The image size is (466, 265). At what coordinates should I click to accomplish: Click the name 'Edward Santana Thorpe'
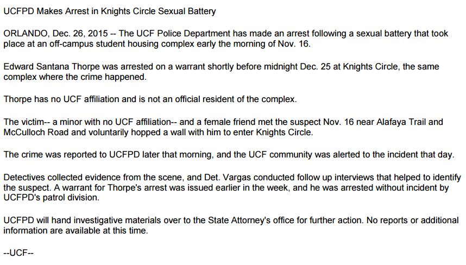click(x=48, y=66)
